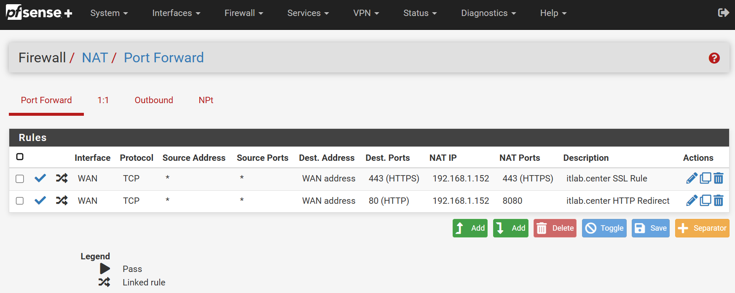Open the VPN dropdown in navbar
Image resolution: width=735 pixels, height=293 pixels.
click(366, 13)
